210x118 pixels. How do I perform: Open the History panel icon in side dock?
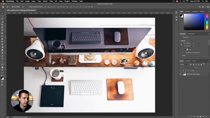pos(177,12)
